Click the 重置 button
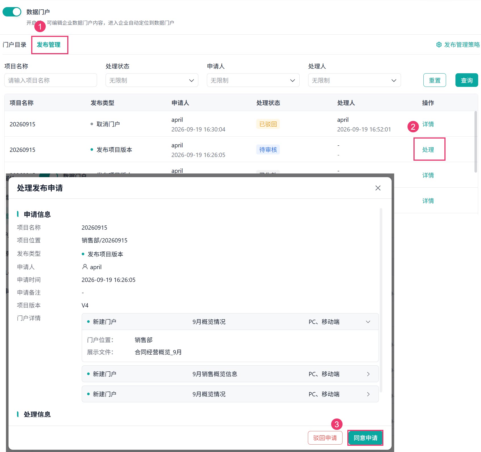This screenshot has height=452, width=481. (x=434, y=80)
